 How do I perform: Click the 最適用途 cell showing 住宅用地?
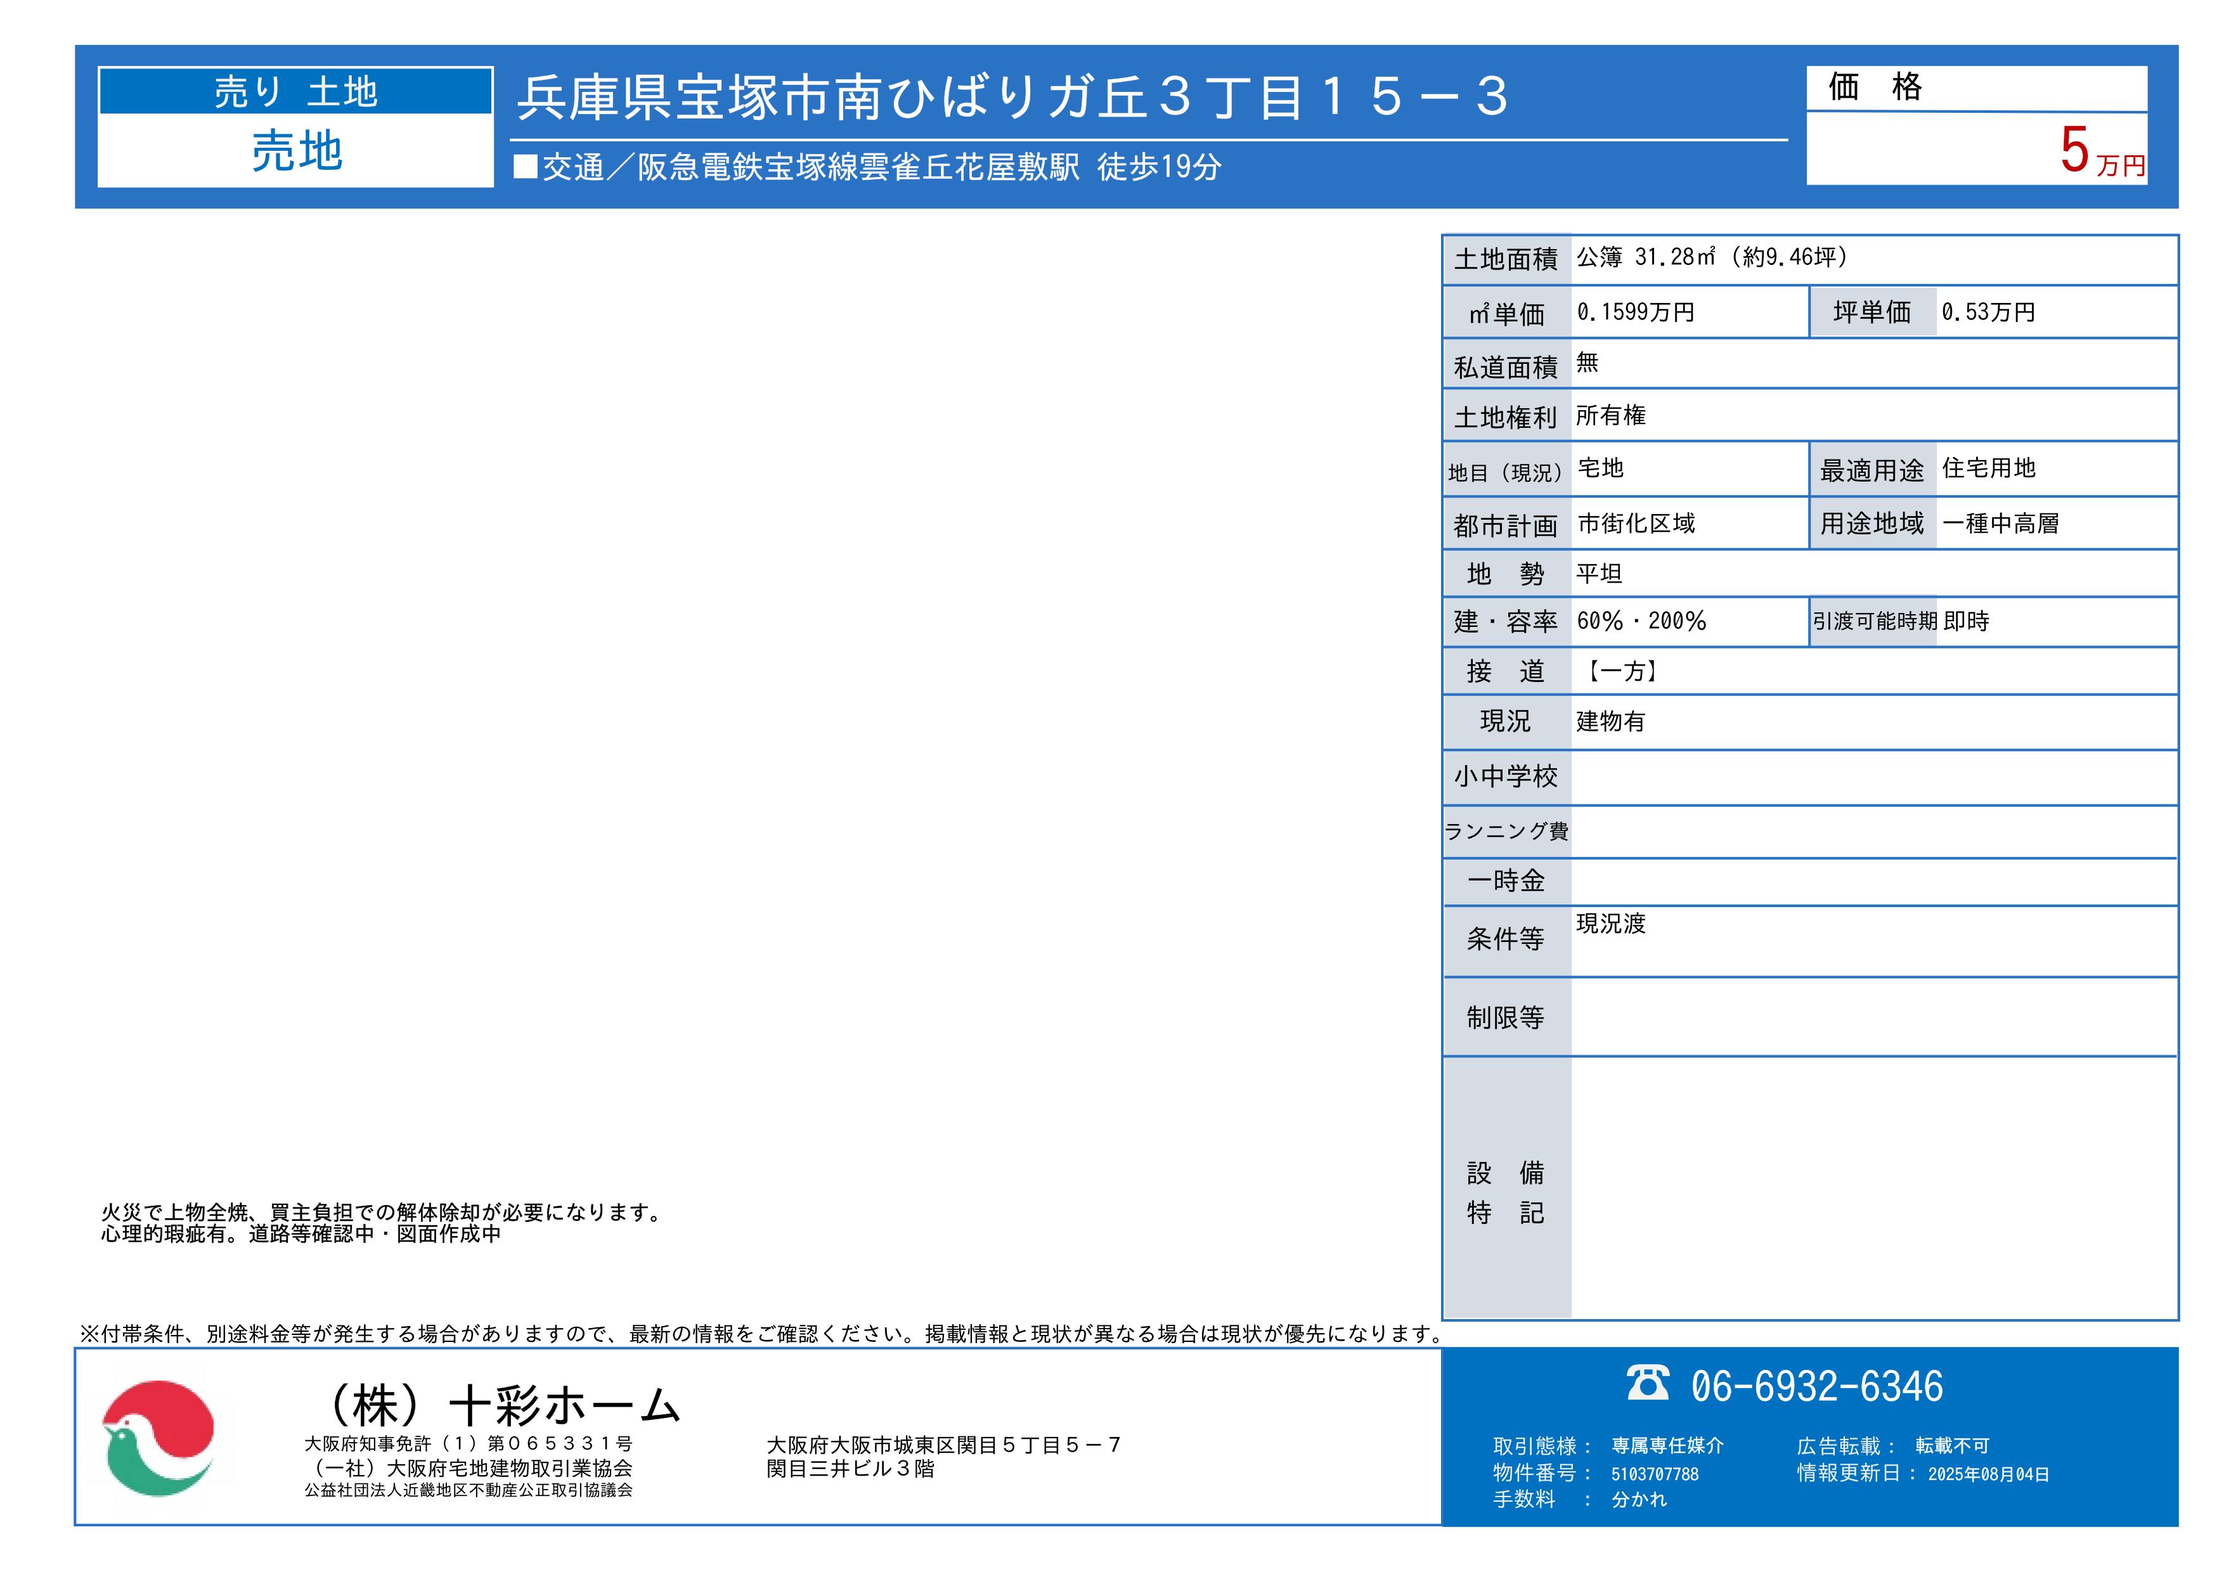1989,469
